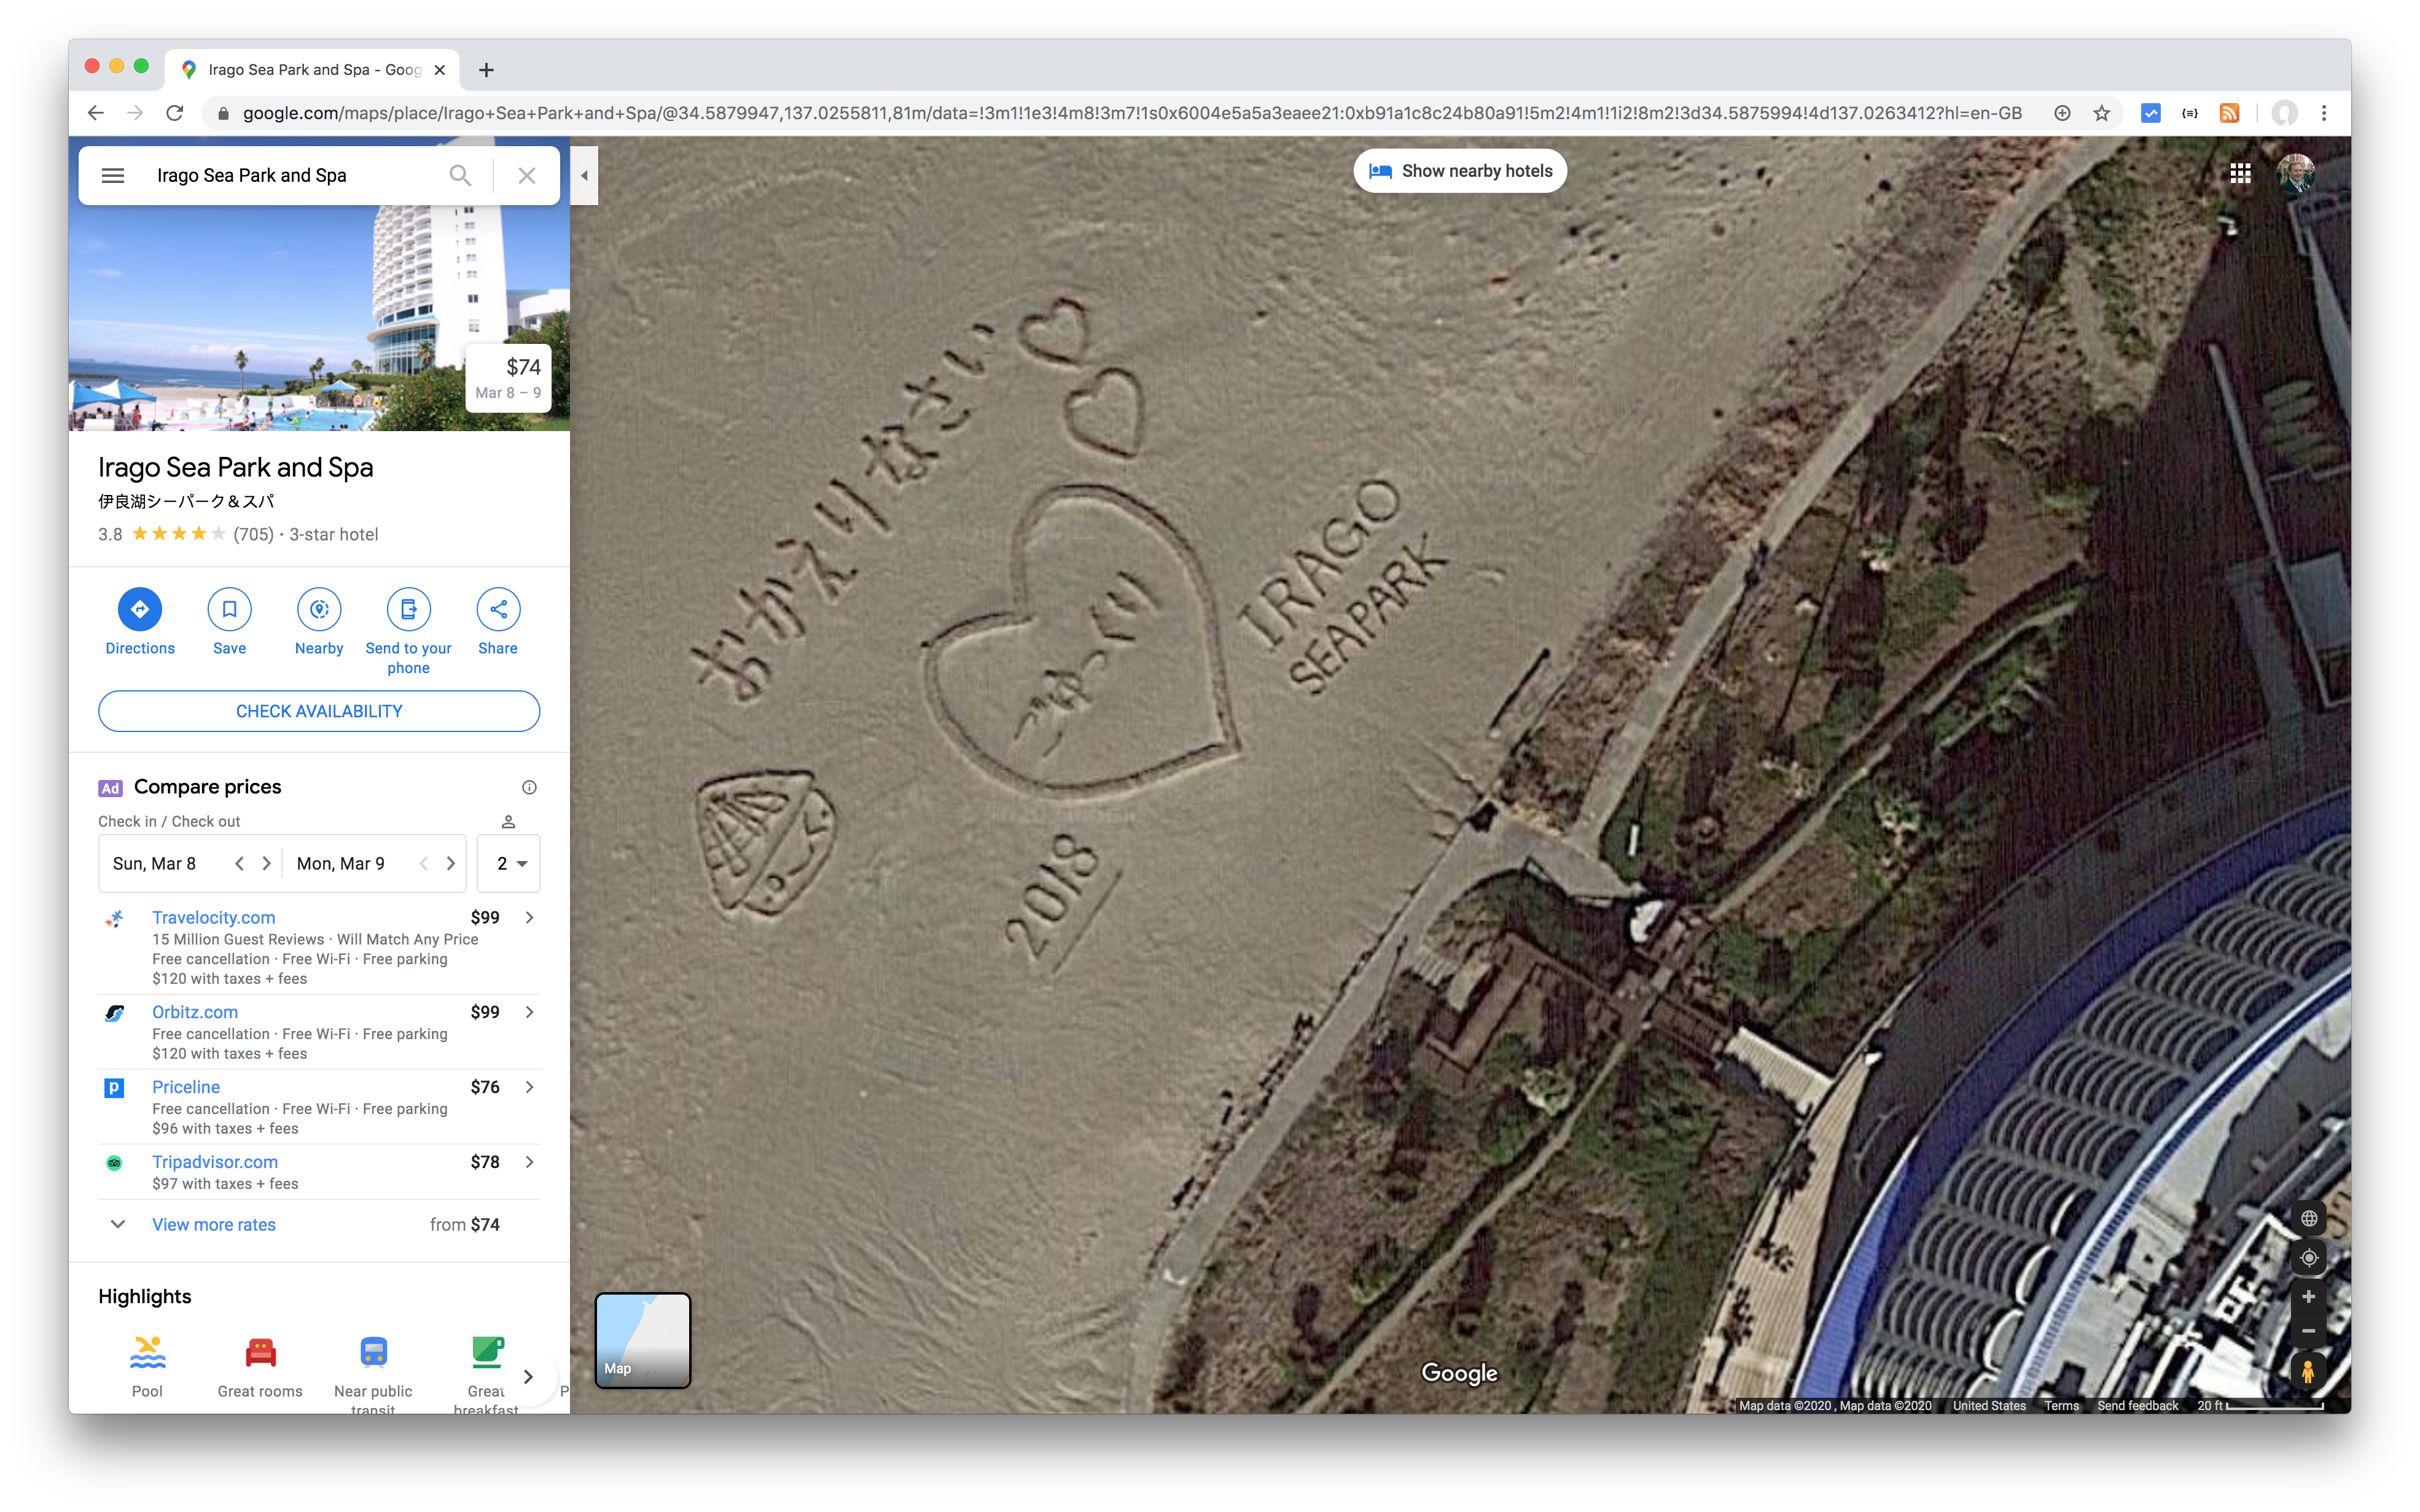Go to next check-in date arrow
This screenshot has width=2420, height=1512.
click(266, 863)
